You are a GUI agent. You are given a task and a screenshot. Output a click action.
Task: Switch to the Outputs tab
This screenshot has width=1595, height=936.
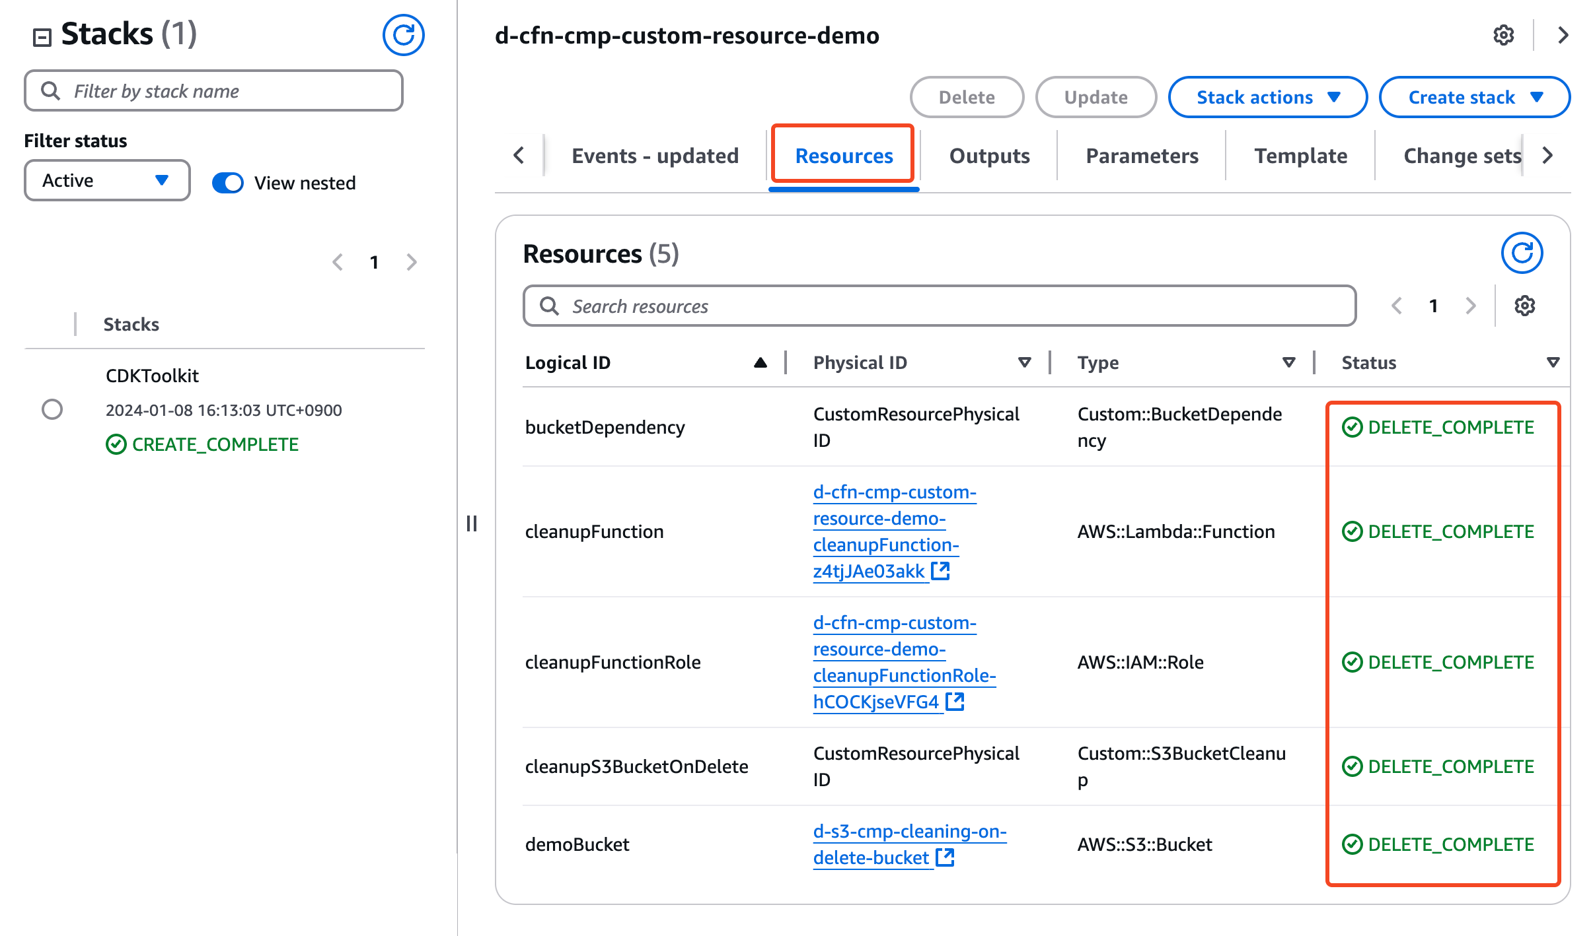[989, 156]
